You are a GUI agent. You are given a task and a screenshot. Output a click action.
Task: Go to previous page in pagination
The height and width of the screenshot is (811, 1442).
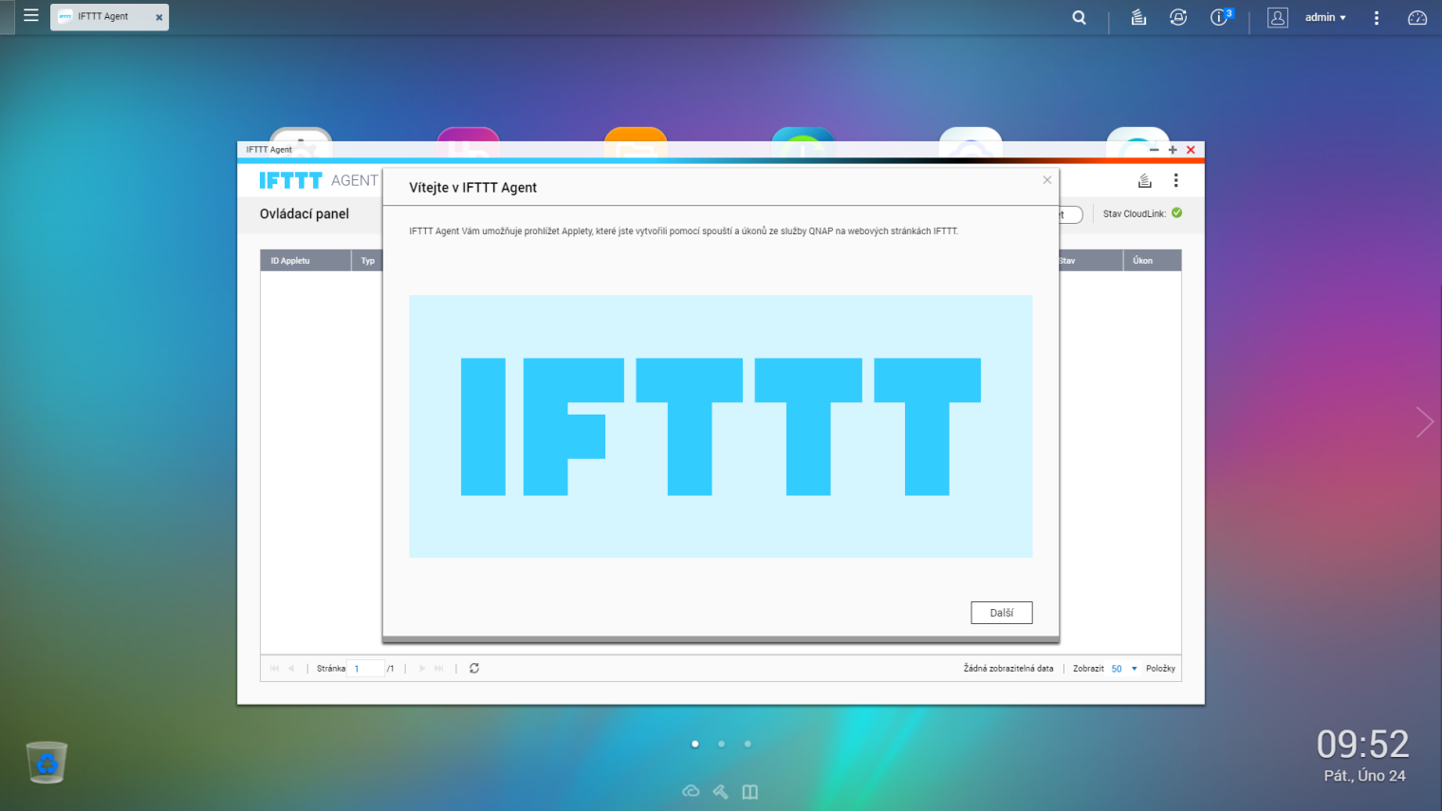pos(291,669)
